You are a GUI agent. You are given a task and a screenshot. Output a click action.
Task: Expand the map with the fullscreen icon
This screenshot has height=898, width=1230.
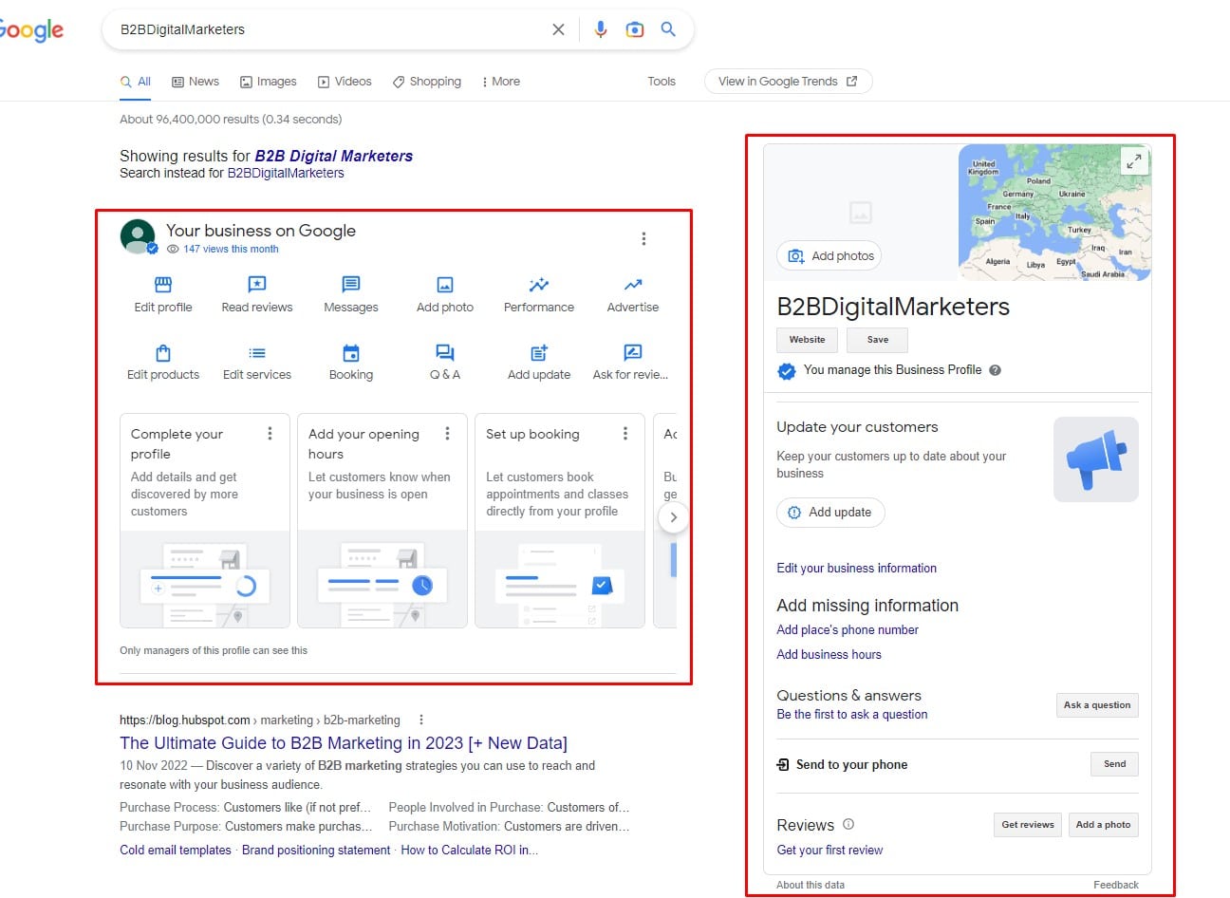coord(1134,161)
